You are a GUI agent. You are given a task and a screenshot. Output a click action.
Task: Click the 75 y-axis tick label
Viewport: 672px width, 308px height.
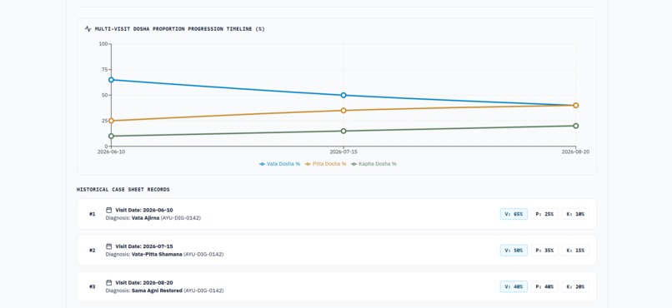click(x=104, y=69)
